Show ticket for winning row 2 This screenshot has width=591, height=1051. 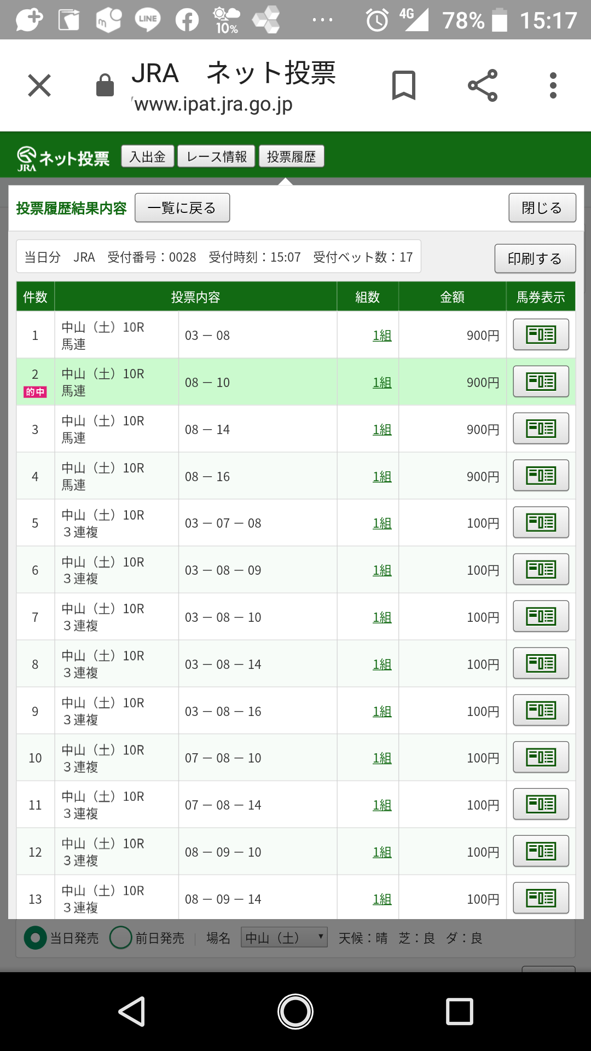[541, 382]
